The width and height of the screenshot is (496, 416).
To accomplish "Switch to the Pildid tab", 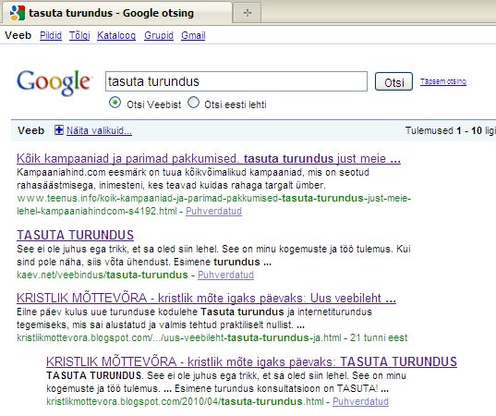I will (x=51, y=35).
